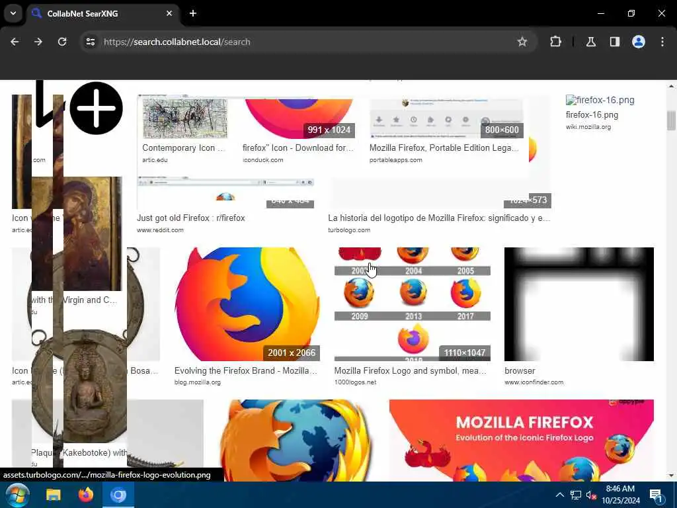Reload the current page
The width and height of the screenshot is (677, 508).
point(62,42)
